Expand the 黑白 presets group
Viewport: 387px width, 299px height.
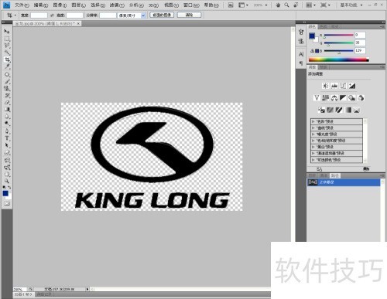pyautogui.click(x=313, y=147)
